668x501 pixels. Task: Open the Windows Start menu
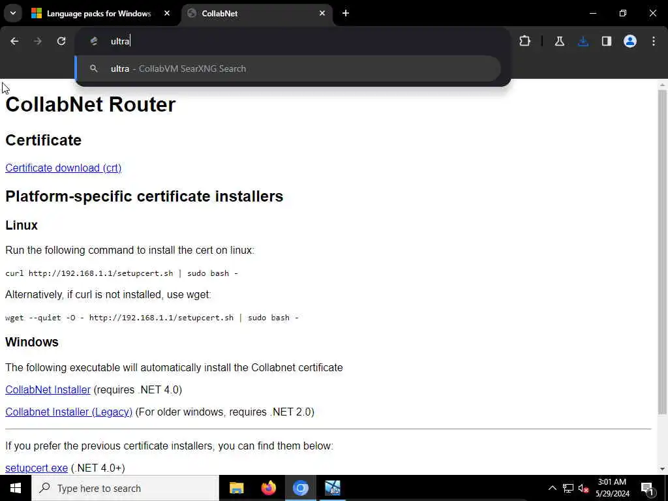pyautogui.click(x=16, y=488)
